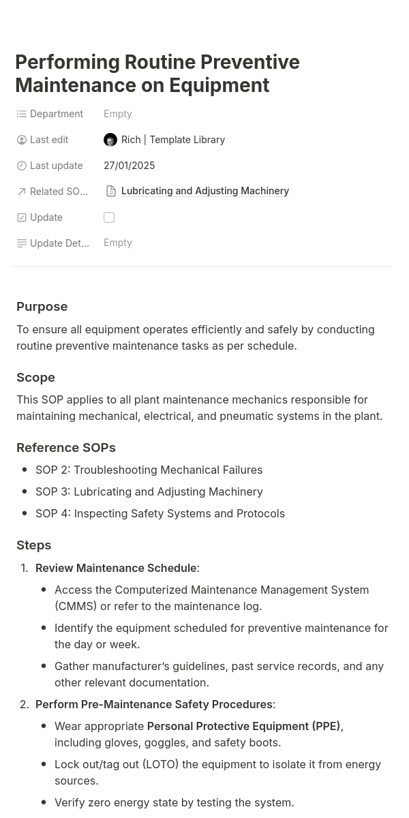Click SOP 2 Troubleshooting Mechanical Failures item

click(149, 470)
